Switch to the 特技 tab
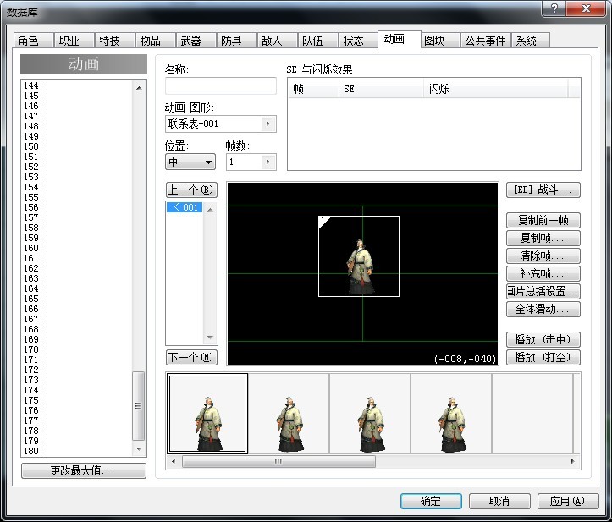This screenshot has height=522, width=612. (x=114, y=41)
